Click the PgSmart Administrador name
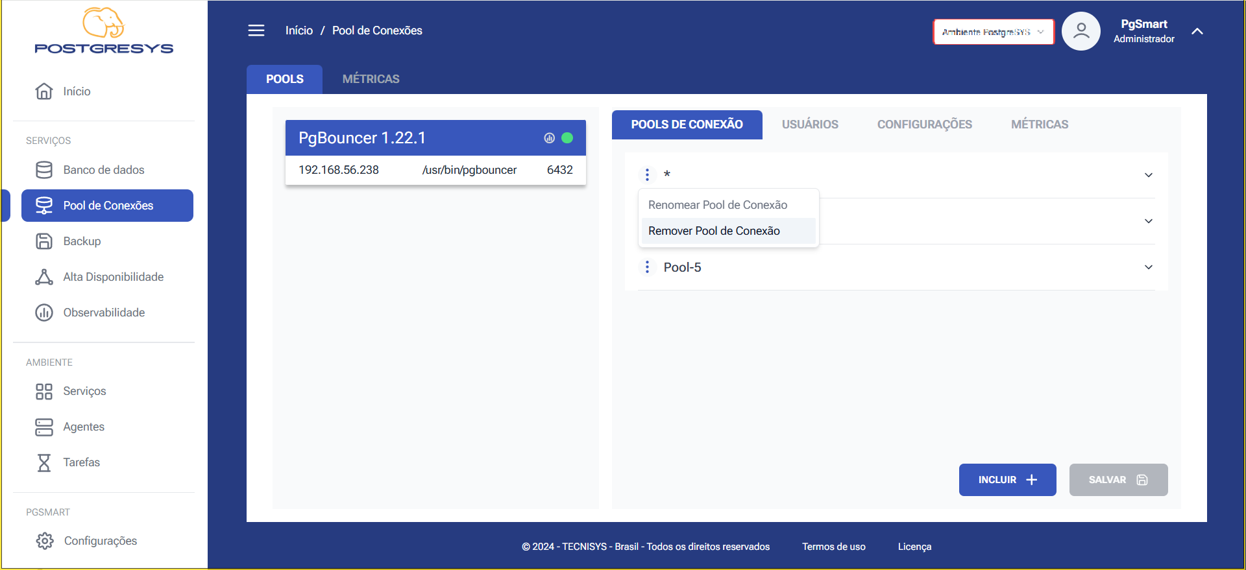The image size is (1246, 570). [1144, 31]
